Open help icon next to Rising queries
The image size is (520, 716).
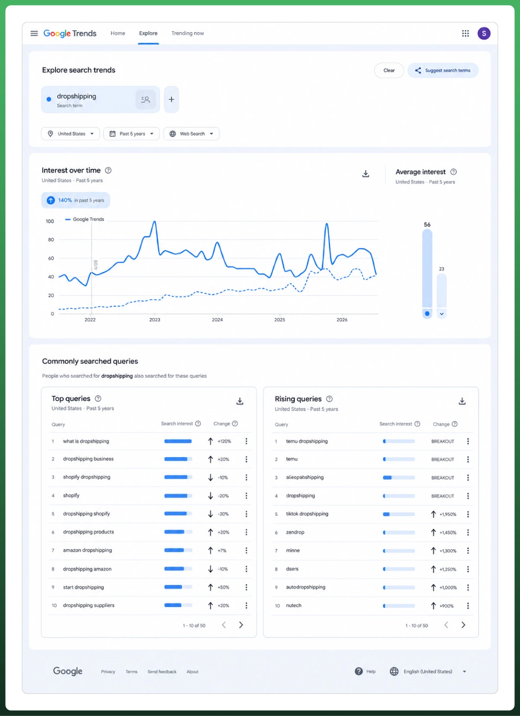tap(329, 399)
